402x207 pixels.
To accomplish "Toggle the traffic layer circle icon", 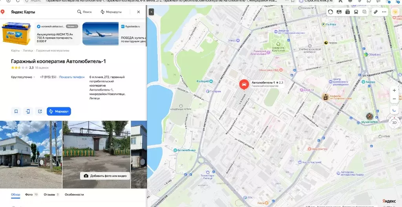I will [331, 12].
